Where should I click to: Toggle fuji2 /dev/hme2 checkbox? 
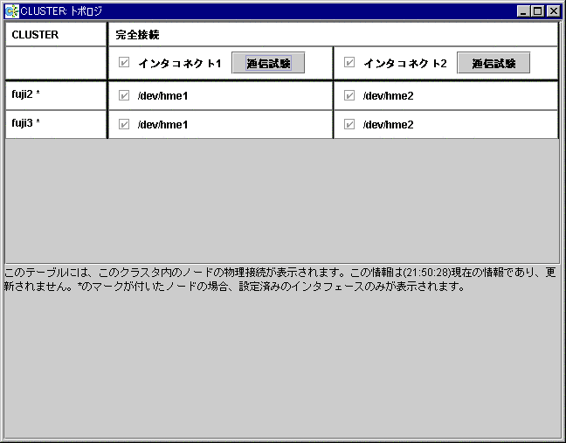[349, 95]
